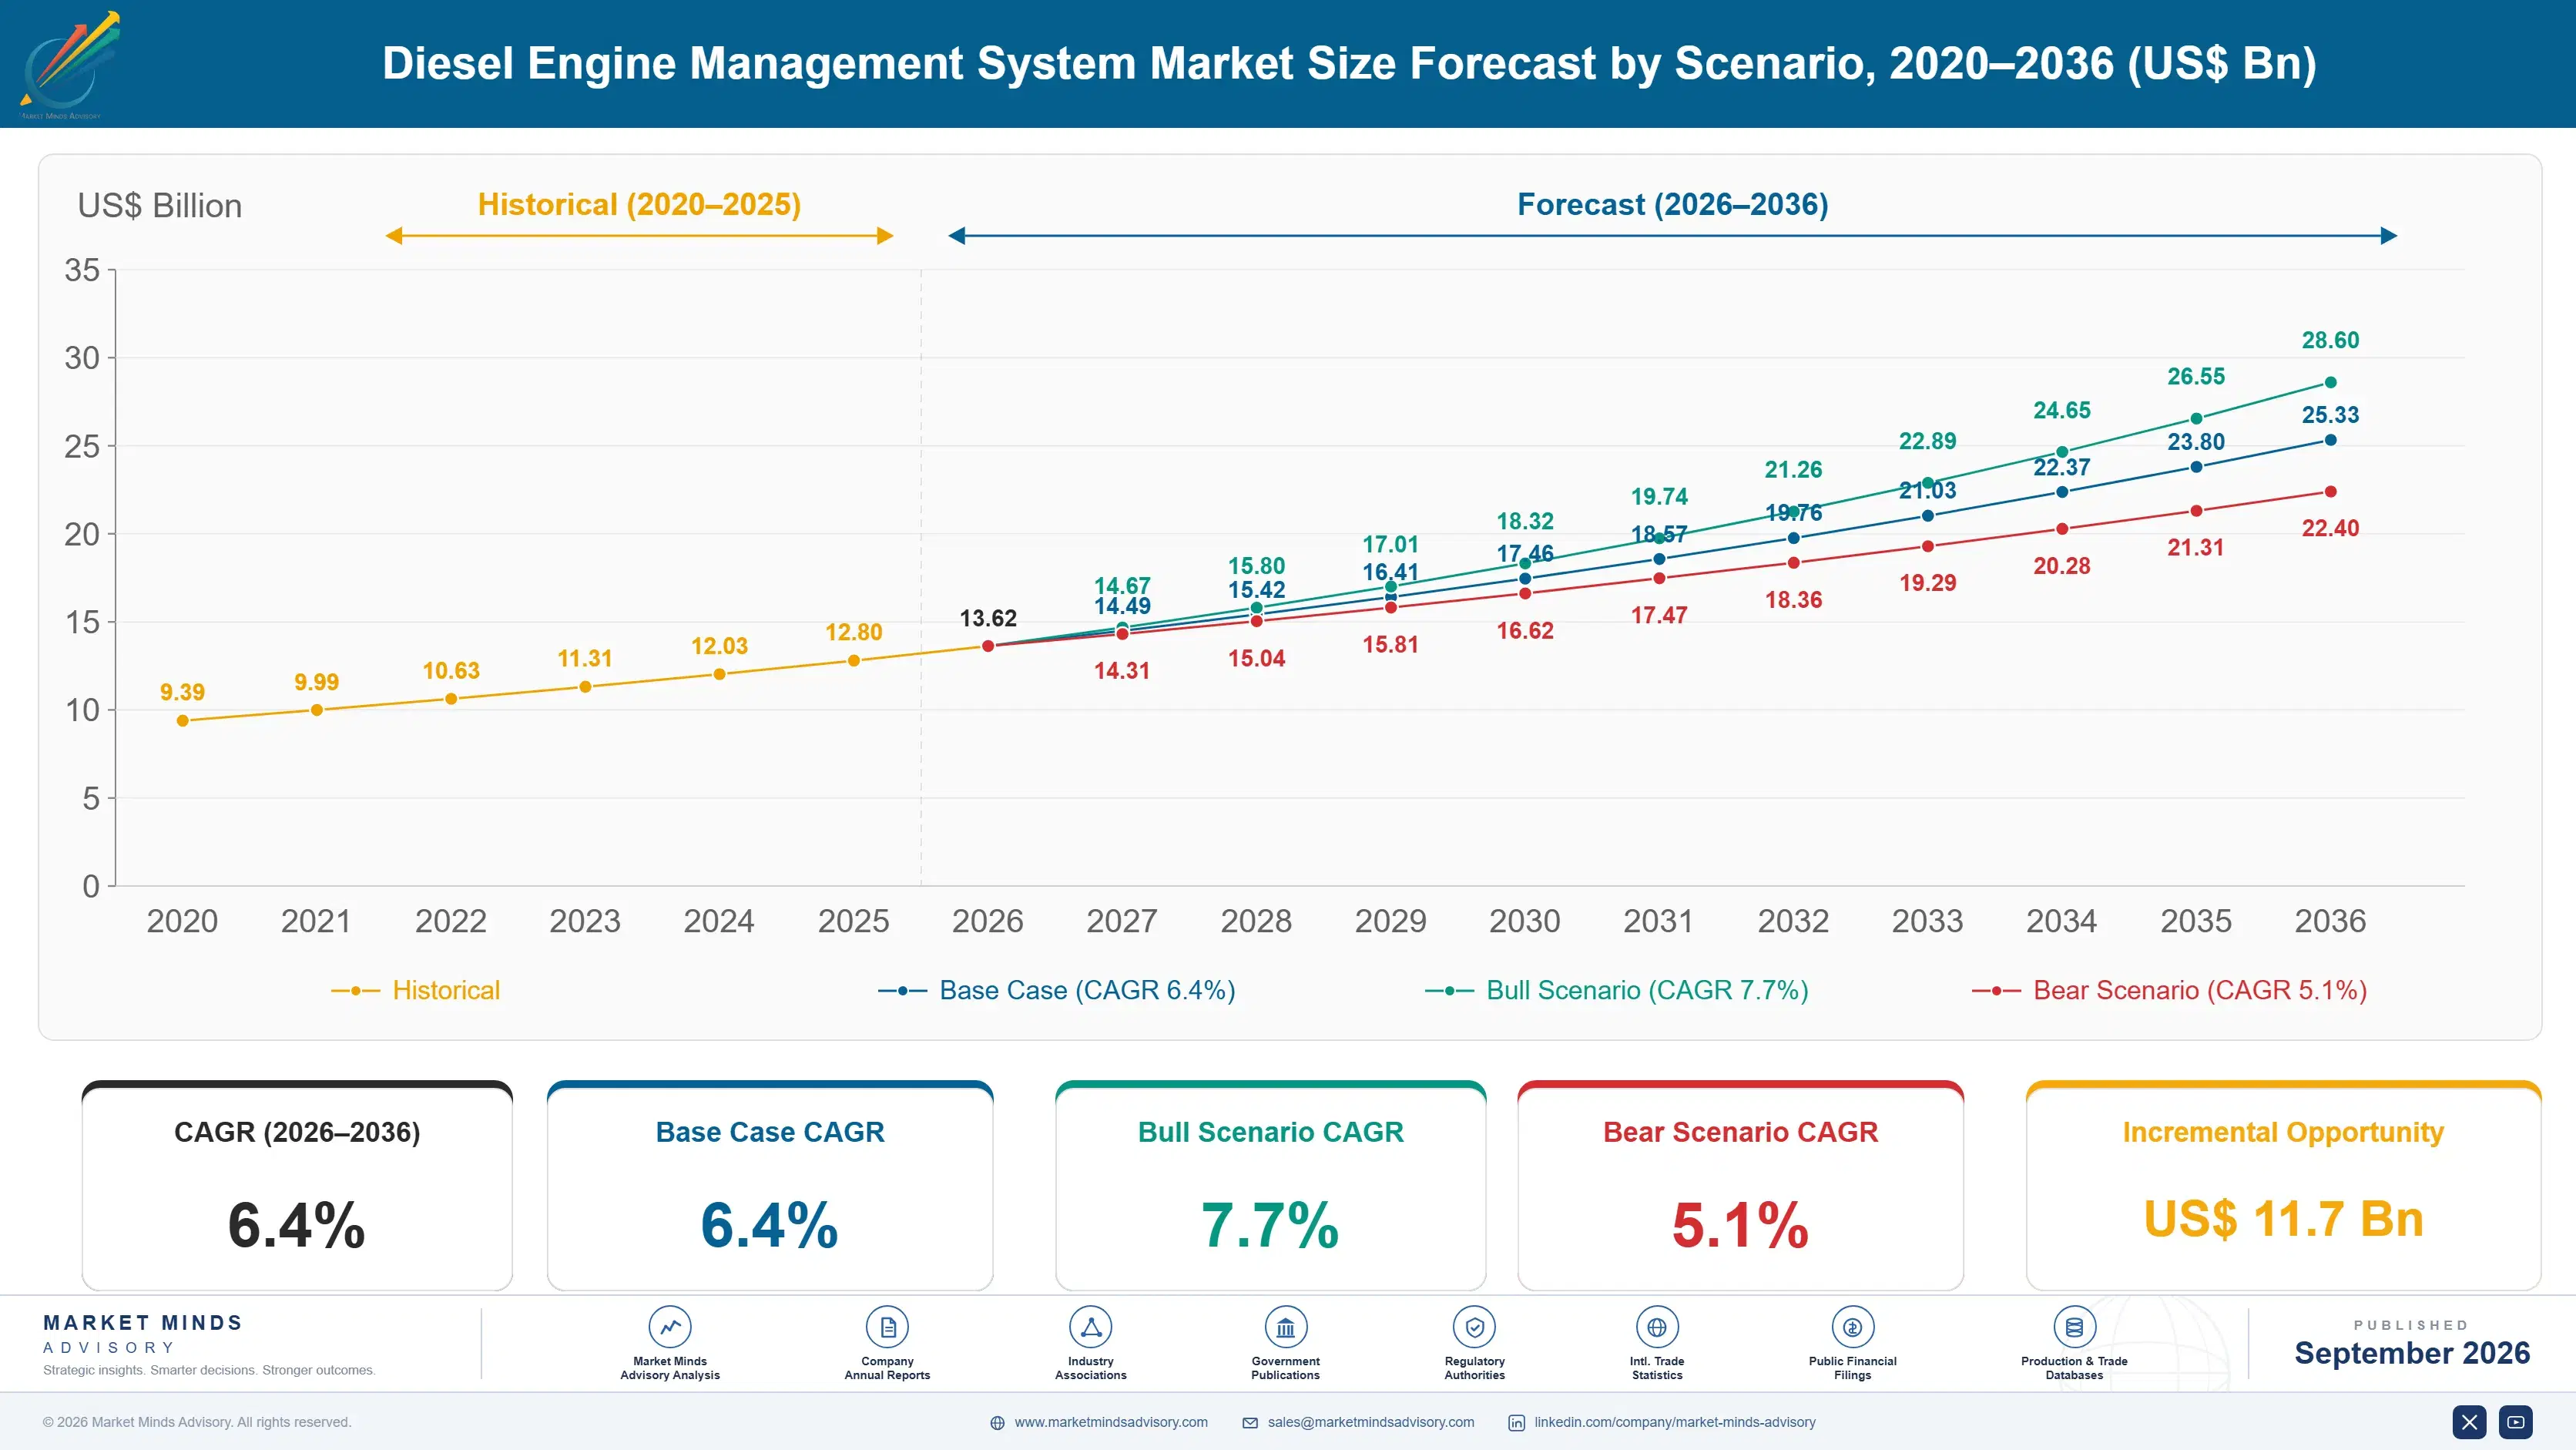Click the Bear Scenario CAGR 5.1% card
Screen dimensions: 2576x1450
pos(1740,1186)
